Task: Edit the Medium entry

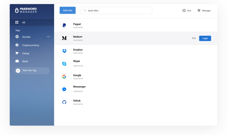Action: coord(194,38)
